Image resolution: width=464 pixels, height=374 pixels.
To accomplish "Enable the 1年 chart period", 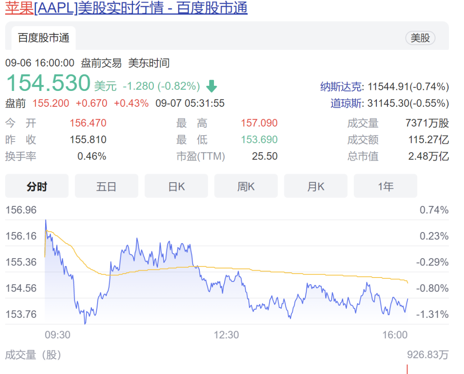I will (385, 186).
